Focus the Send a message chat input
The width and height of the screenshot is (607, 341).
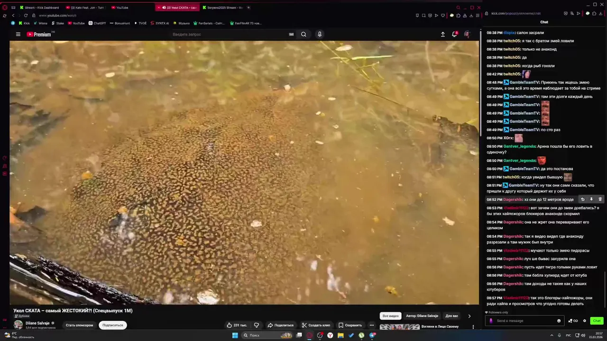524,321
